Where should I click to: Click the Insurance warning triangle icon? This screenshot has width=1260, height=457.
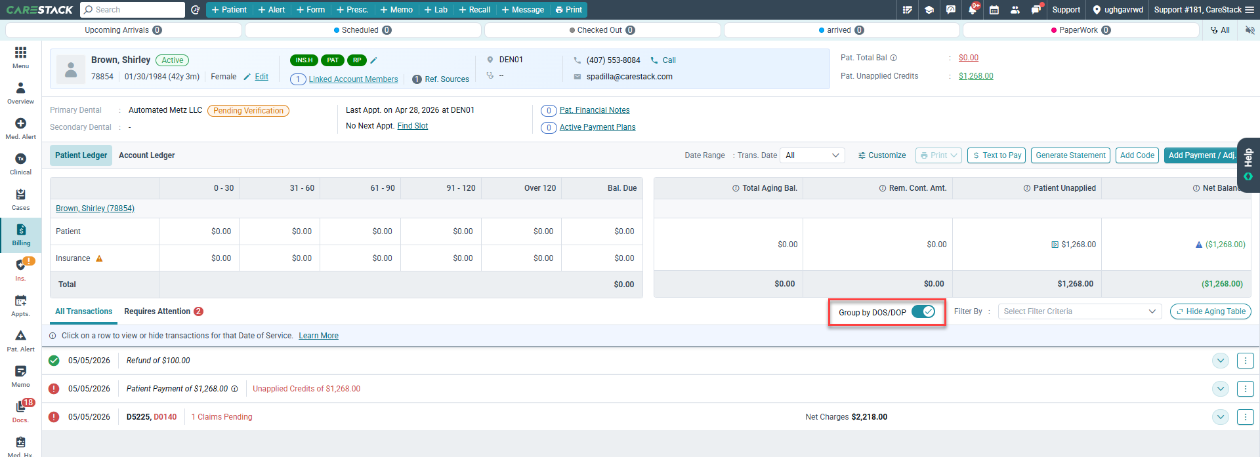tap(100, 258)
